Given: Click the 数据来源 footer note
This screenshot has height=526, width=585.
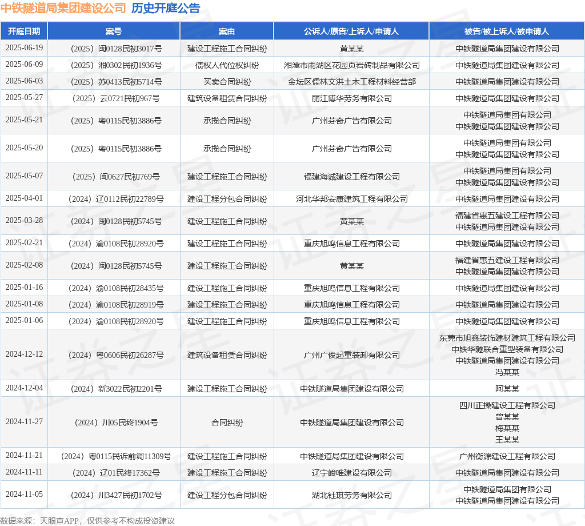Looking at the screenshot, I should pos(87,521).
